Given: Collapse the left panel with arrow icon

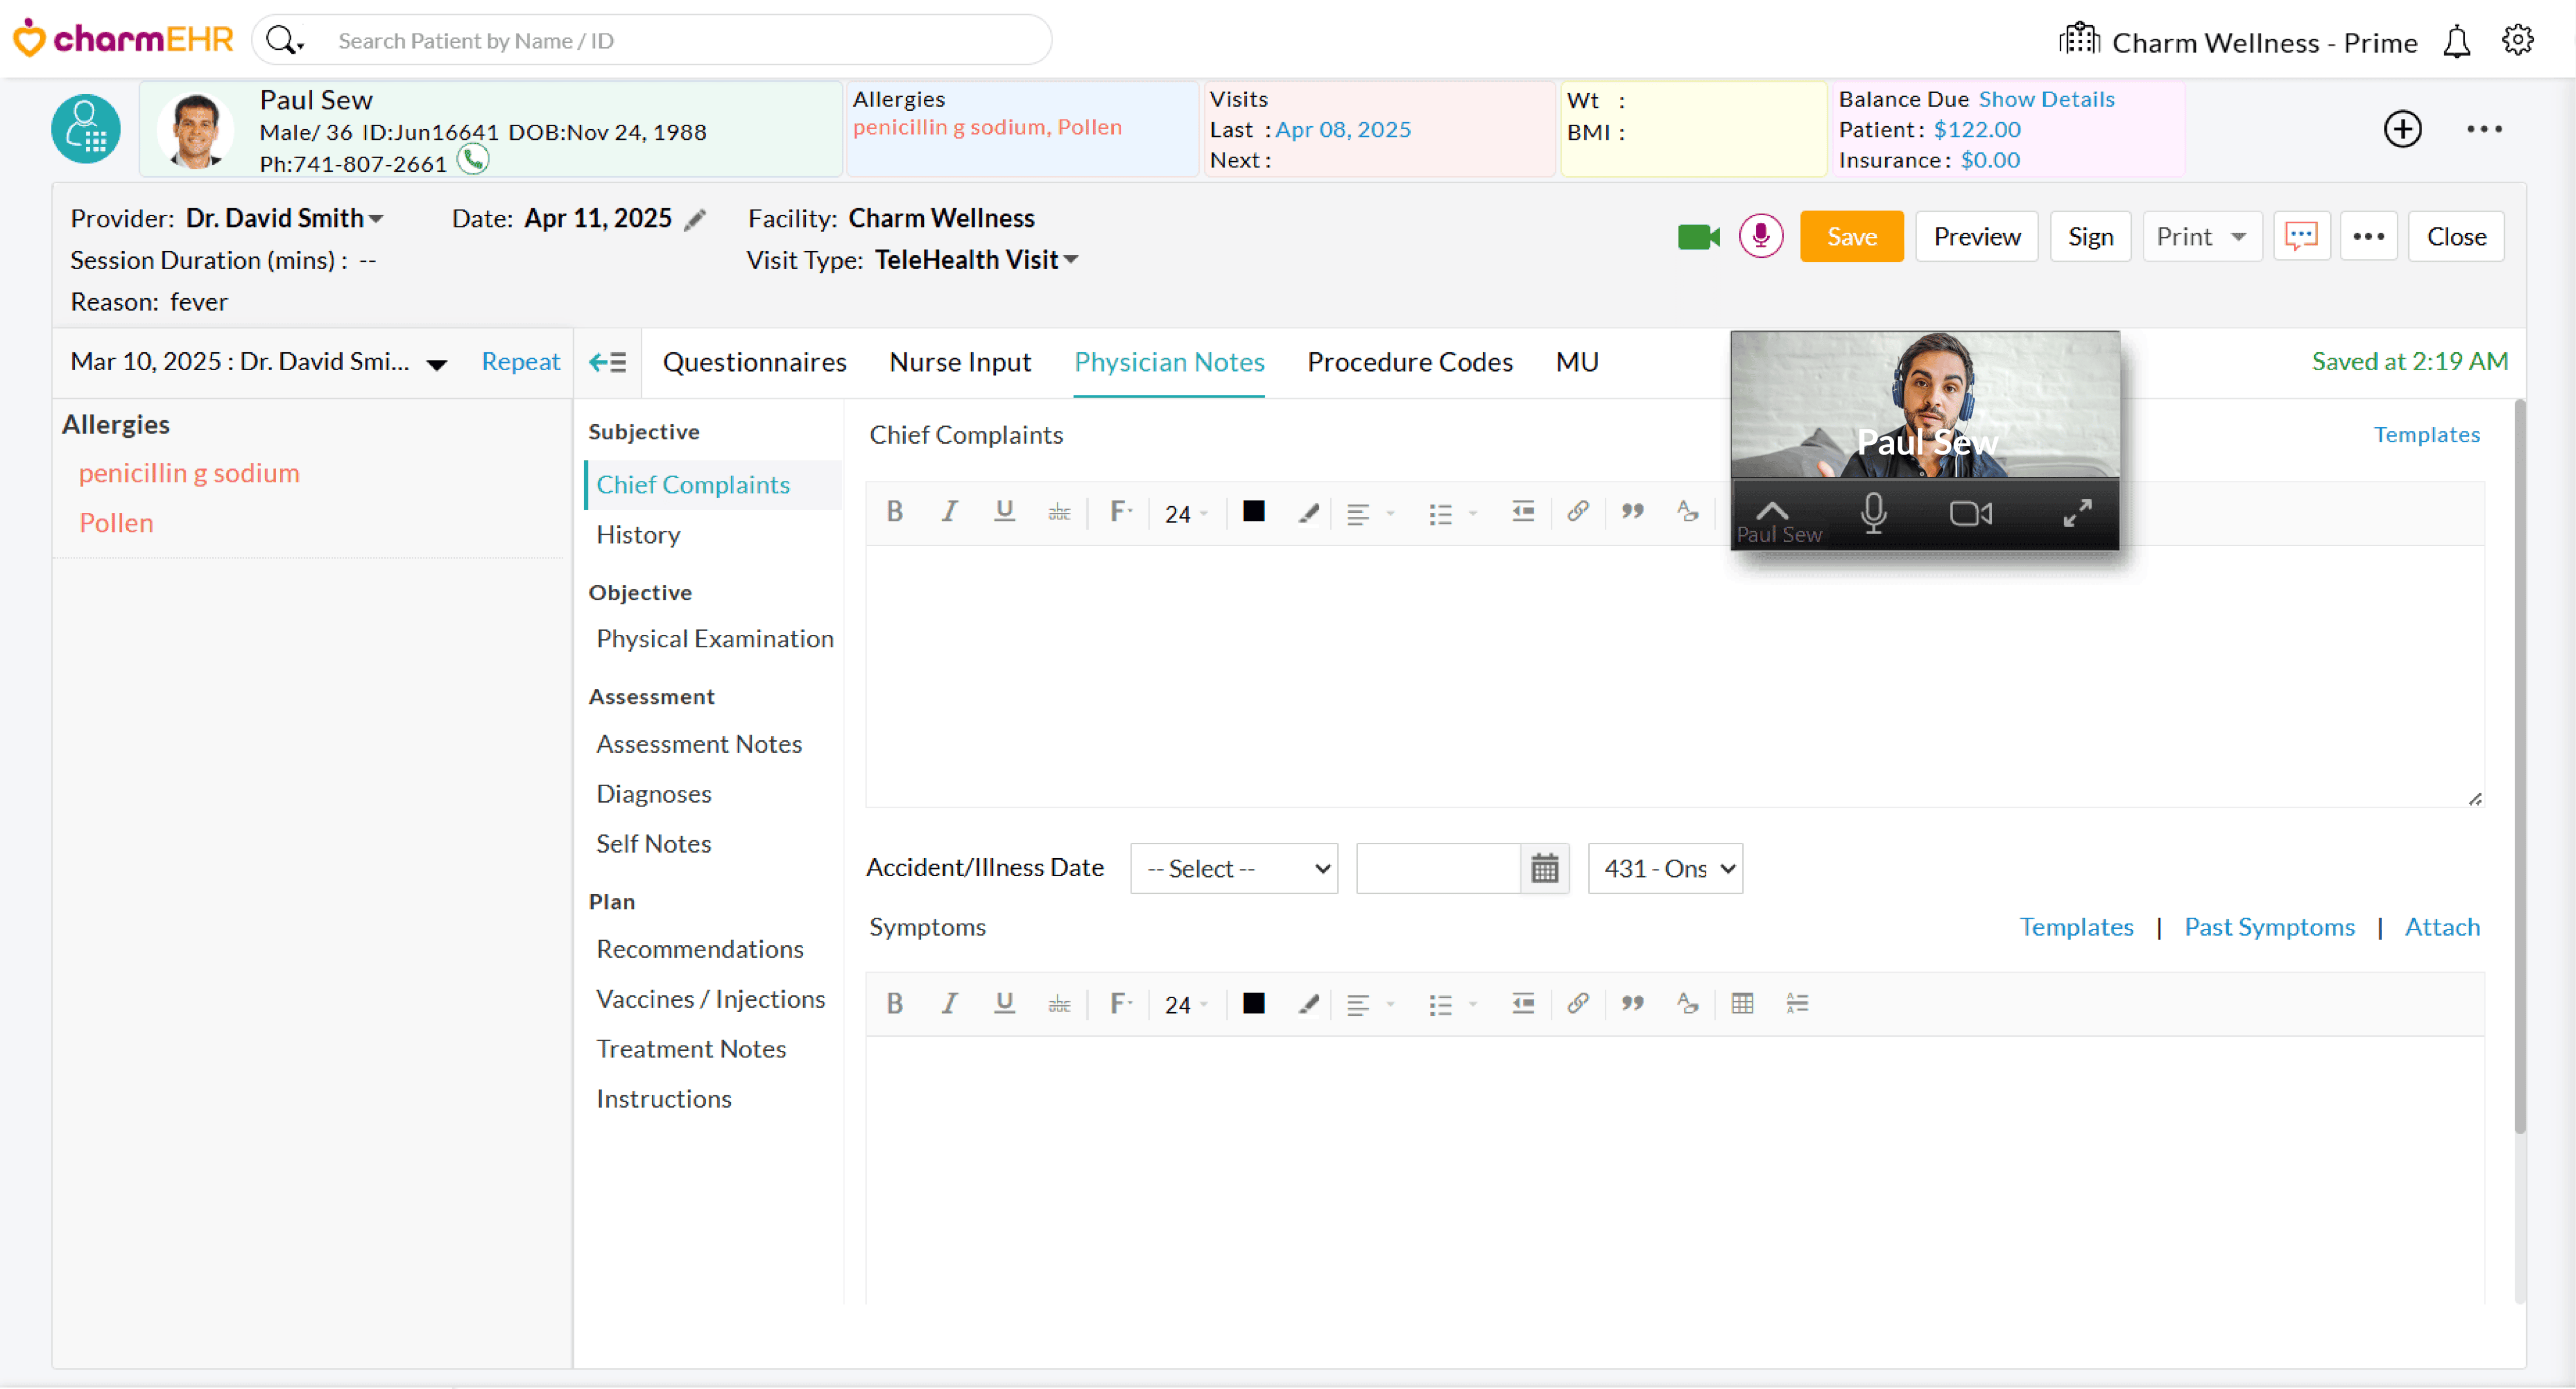Looking at the screenshot, I should tap(607, 362).
